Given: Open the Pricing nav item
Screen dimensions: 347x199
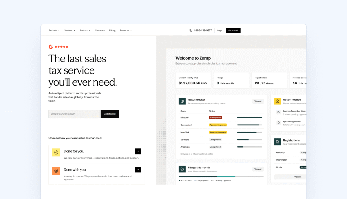Looking at the screenshot, I should (112, 31).
